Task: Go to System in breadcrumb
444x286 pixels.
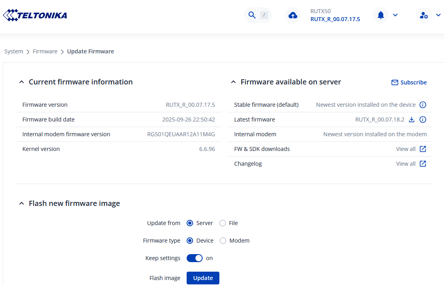Action: click(x=14, y=51)
